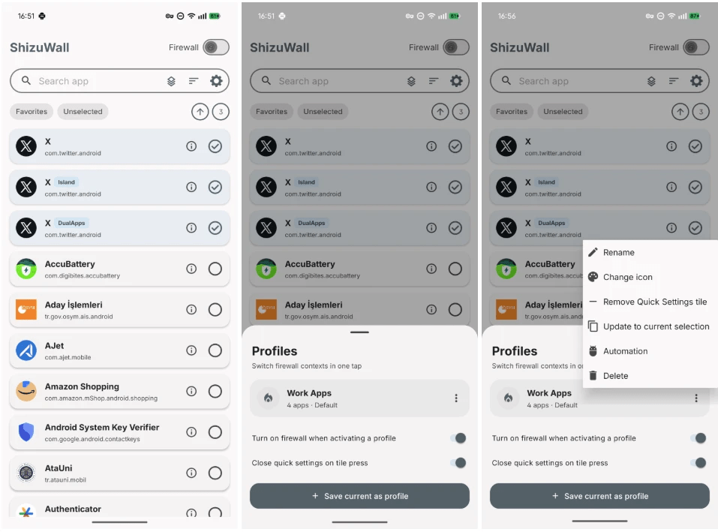Select Automation in the profile context menu

pos(626,351)
